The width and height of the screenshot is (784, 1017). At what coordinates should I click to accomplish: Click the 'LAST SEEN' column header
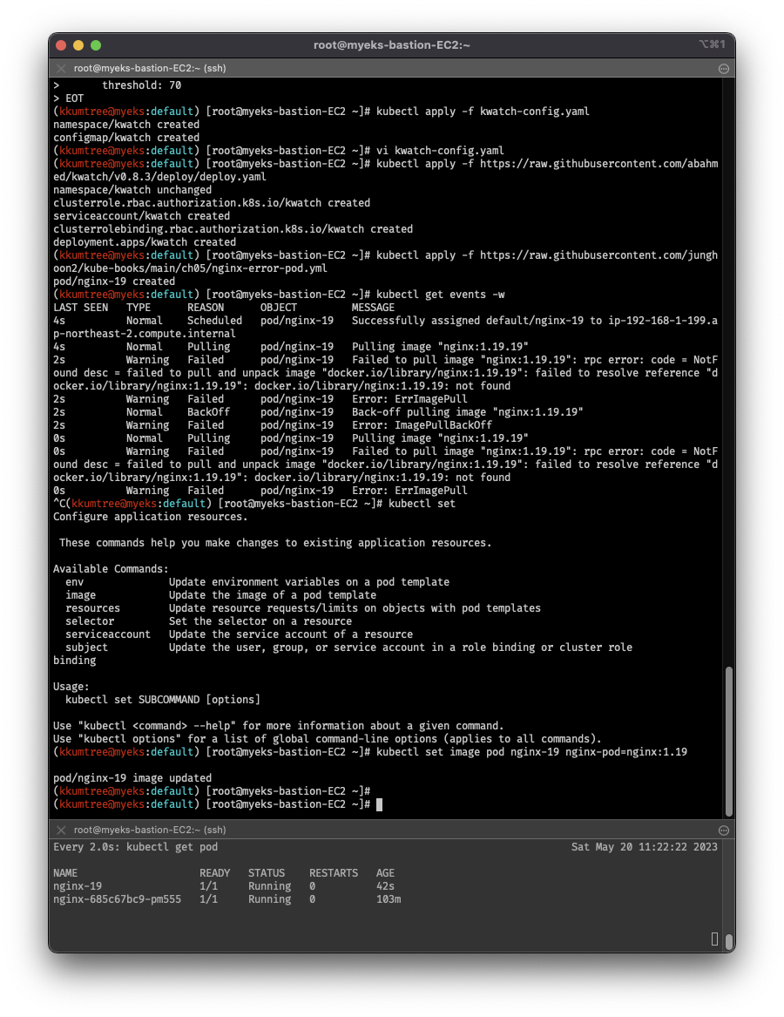click(80, 308)
